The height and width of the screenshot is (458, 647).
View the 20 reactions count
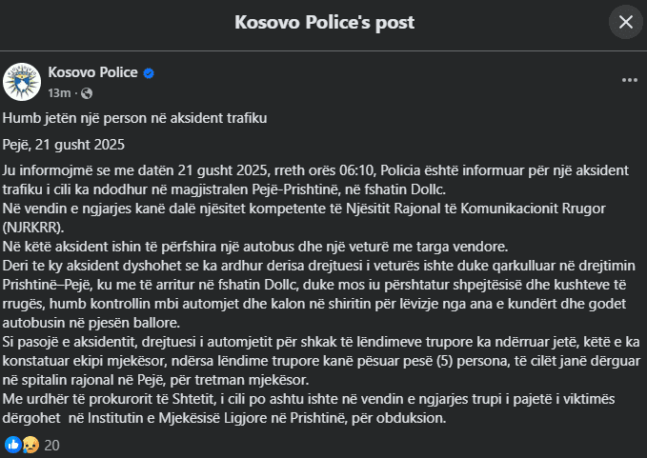pos(51,444)
